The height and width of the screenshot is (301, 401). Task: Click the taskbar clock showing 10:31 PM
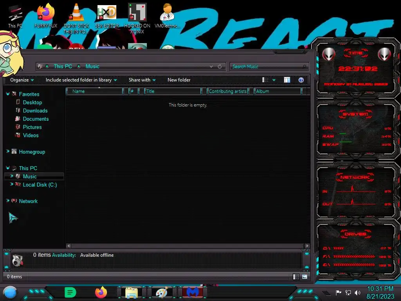(x=380, y=292)
